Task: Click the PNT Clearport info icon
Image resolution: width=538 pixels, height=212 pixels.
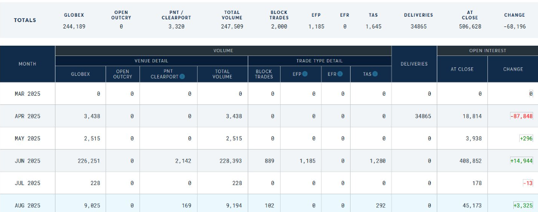Action: pos(182,76)
